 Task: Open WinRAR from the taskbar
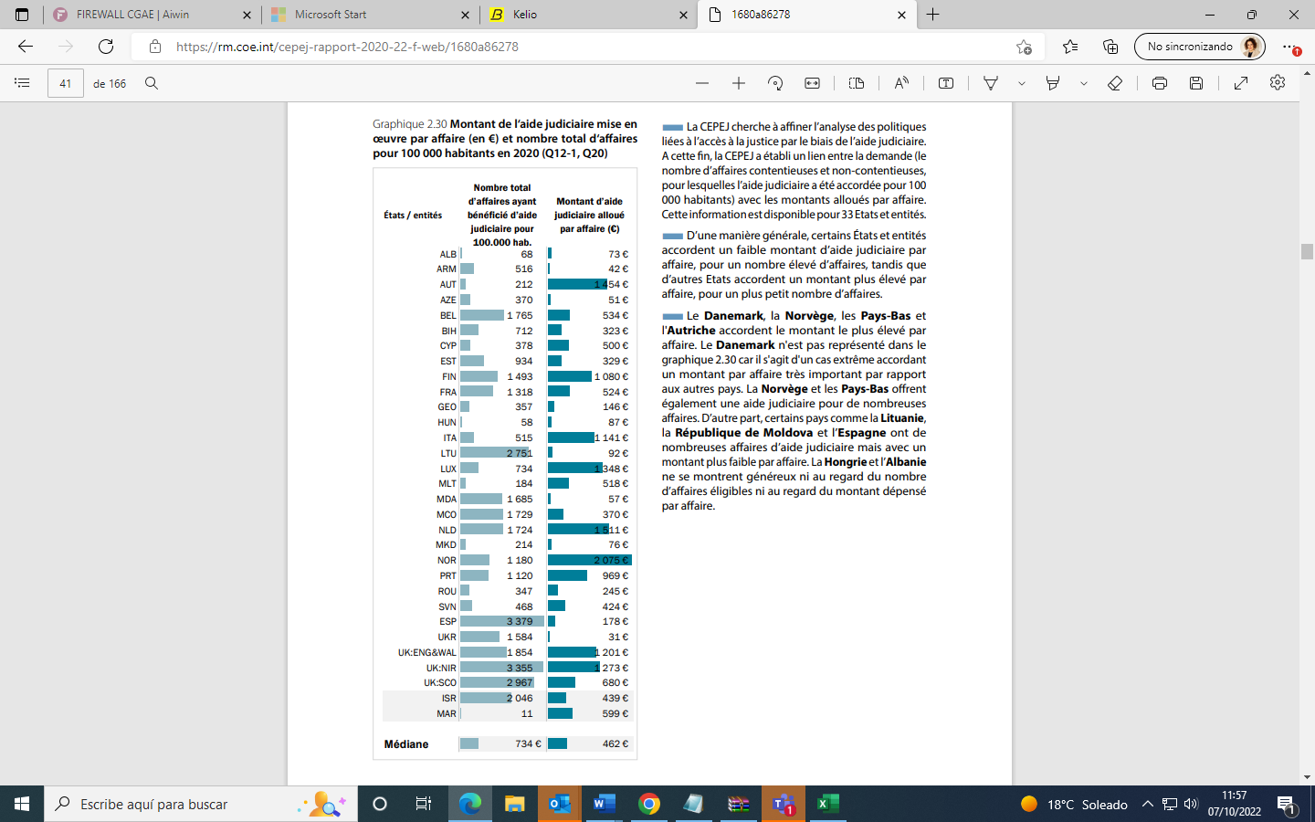tap(739, 804)
